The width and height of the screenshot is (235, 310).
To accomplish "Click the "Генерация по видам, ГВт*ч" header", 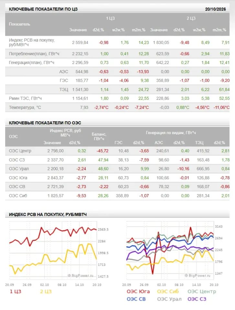I will click(x=171, y=133).
